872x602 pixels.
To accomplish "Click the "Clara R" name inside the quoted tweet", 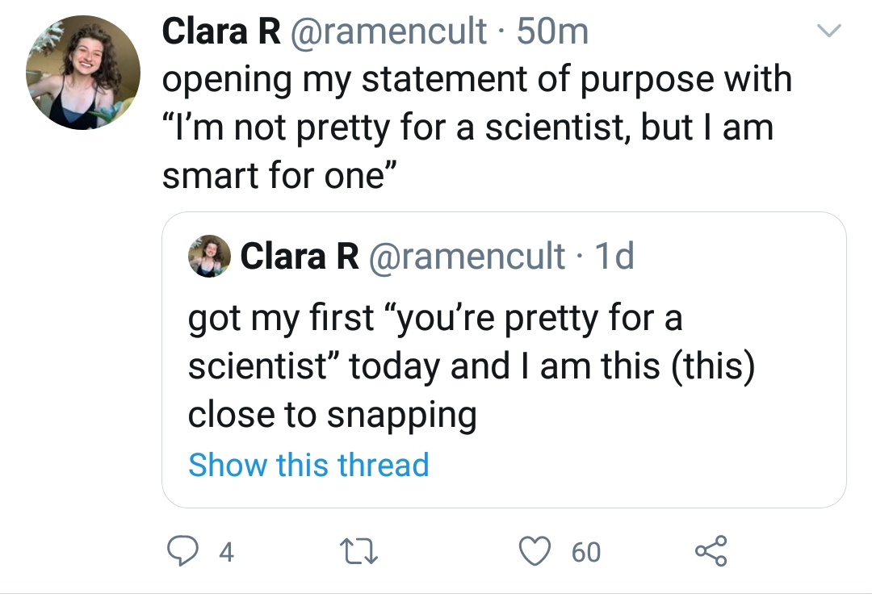I will (300, 257).
